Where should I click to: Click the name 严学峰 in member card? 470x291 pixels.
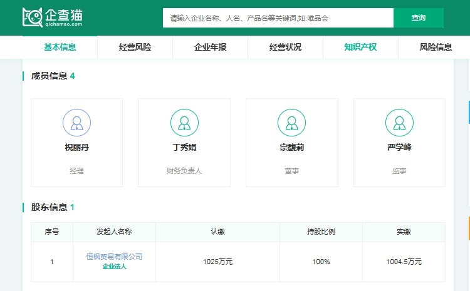pos(399,148)
